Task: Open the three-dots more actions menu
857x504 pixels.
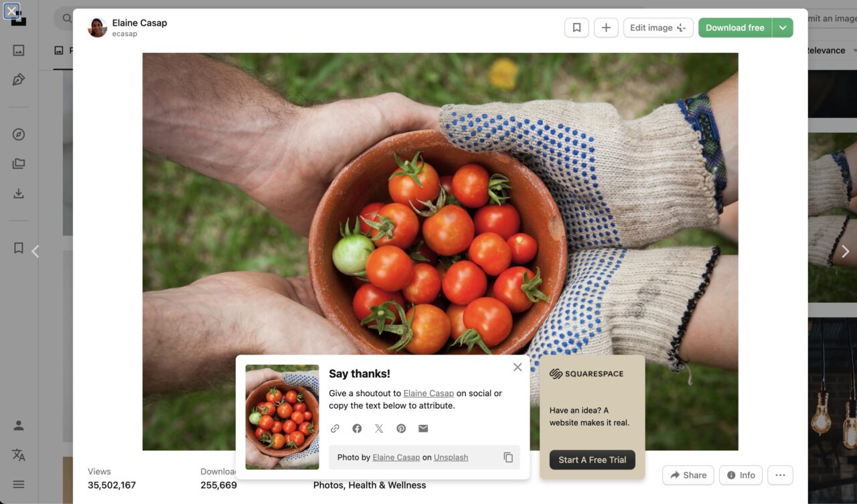Action: pyautogui.click(x=780, y=475)
